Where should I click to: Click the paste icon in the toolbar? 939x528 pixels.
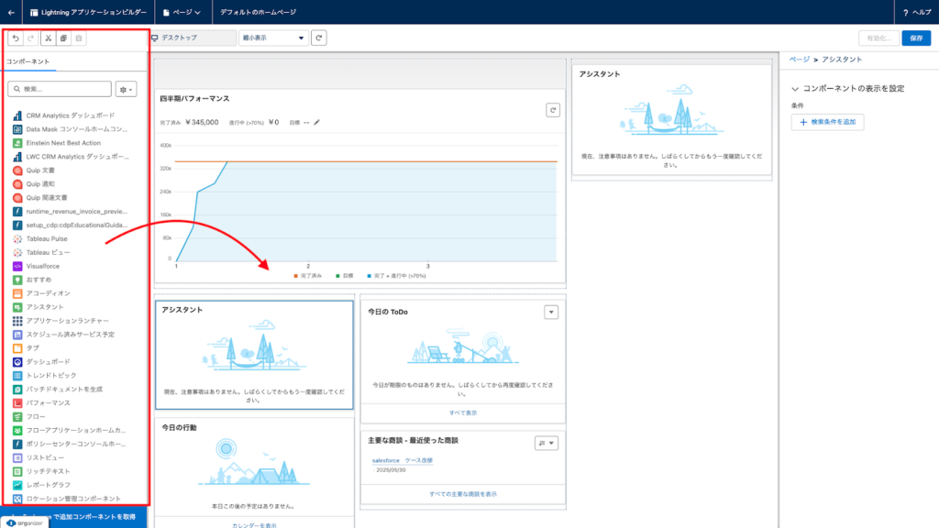coord(79,38)
